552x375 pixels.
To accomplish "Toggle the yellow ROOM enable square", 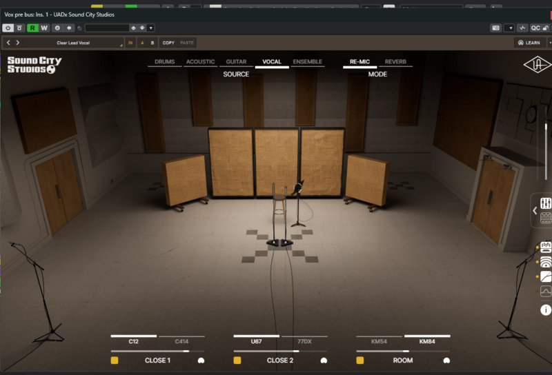I will point(359,361).
